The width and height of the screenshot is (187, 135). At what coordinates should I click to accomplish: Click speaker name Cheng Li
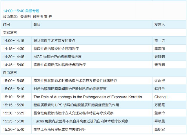point(162,97)
